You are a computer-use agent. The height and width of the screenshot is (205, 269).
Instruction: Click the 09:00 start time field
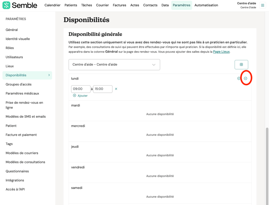tap(81, 89)
